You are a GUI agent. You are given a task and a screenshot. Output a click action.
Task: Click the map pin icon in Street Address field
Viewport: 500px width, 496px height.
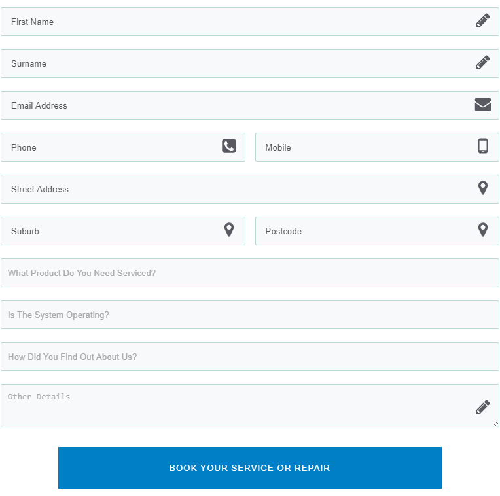point(483,188)
